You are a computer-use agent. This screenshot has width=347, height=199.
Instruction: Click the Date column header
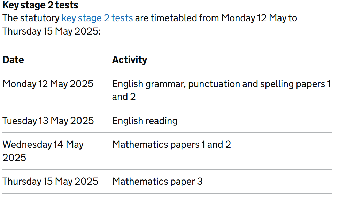[13, 60]
